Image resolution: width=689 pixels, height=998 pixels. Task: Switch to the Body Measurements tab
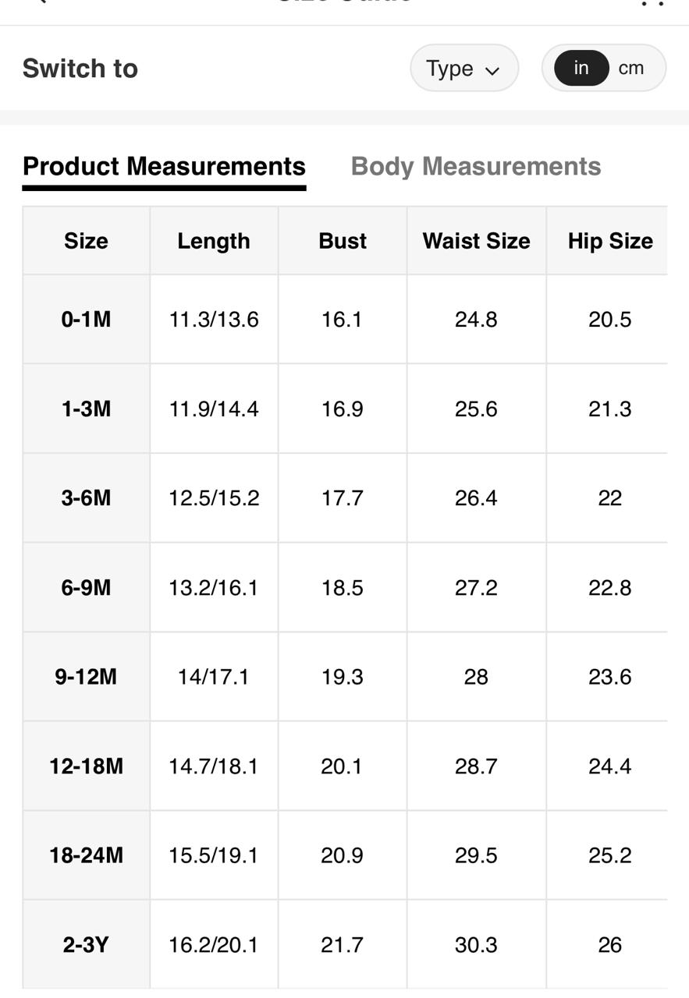click(x=476, y=166)
